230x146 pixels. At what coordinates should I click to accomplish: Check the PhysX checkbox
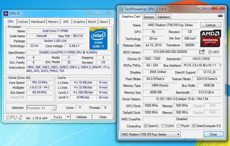[179, 126]
